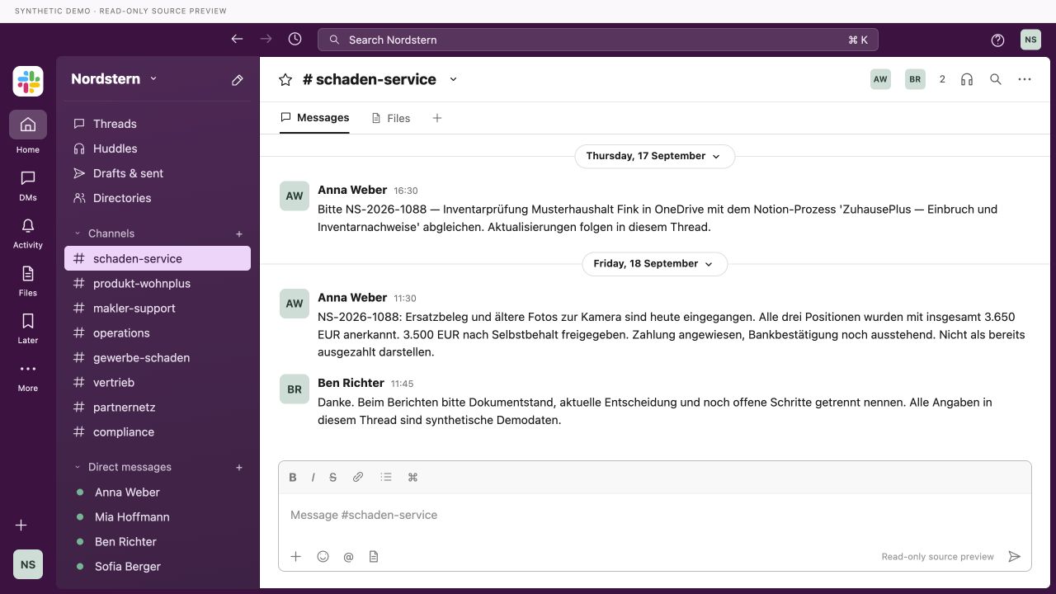
Task: Switch to the Files tab
Action: (390, 118)
